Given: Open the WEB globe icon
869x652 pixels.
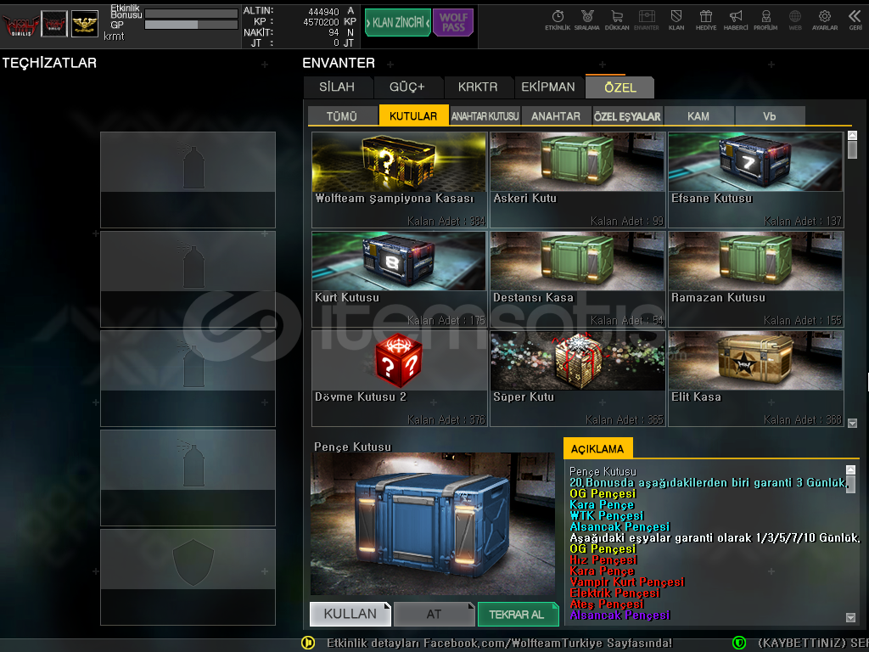Looking at the screenshot, I should tap(795, 20).
